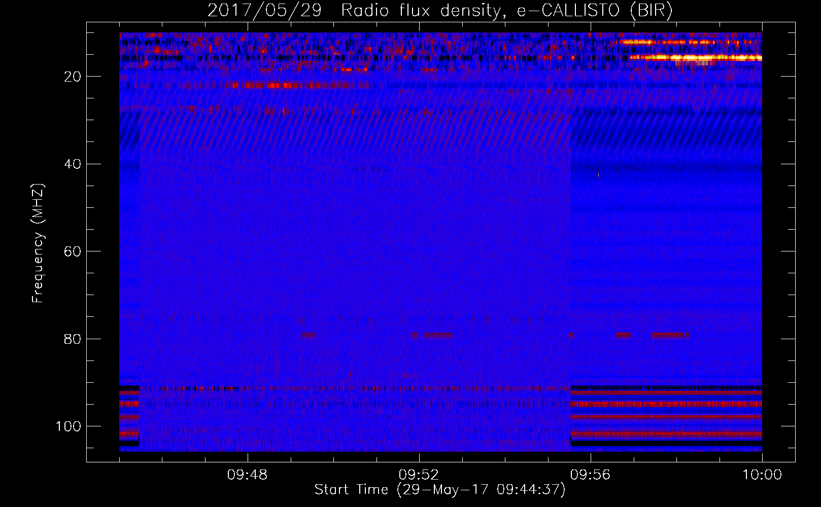Click the frequency tick label 40
The image size is (821, 507).
pos(73,164)
